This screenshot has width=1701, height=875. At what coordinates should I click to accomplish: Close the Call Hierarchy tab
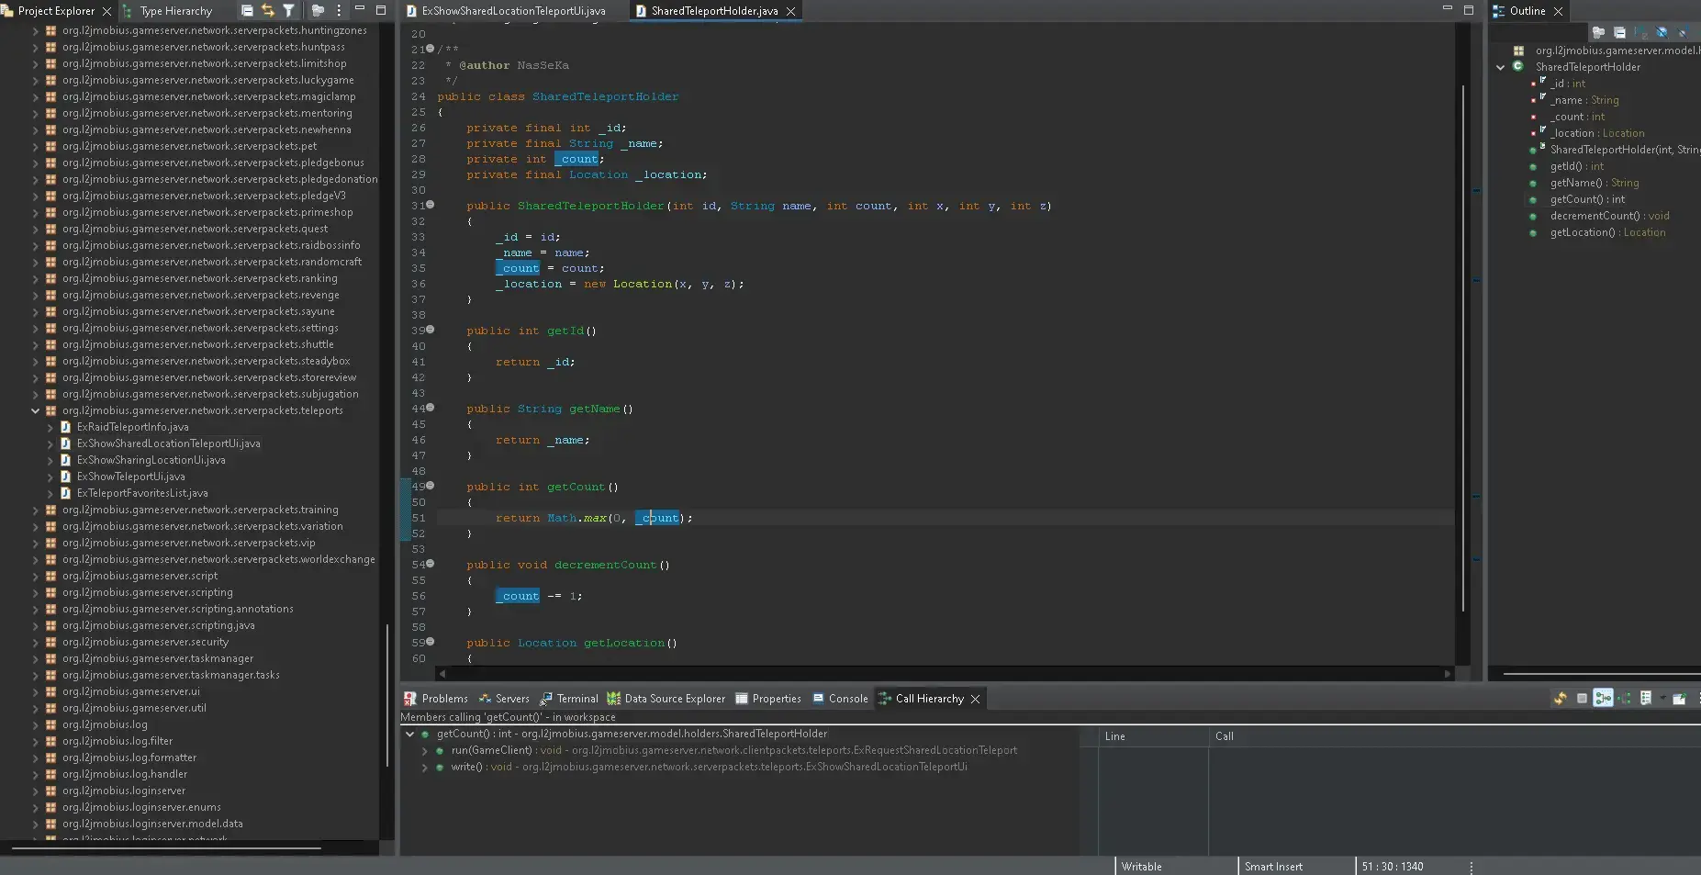tap(976, 699)
